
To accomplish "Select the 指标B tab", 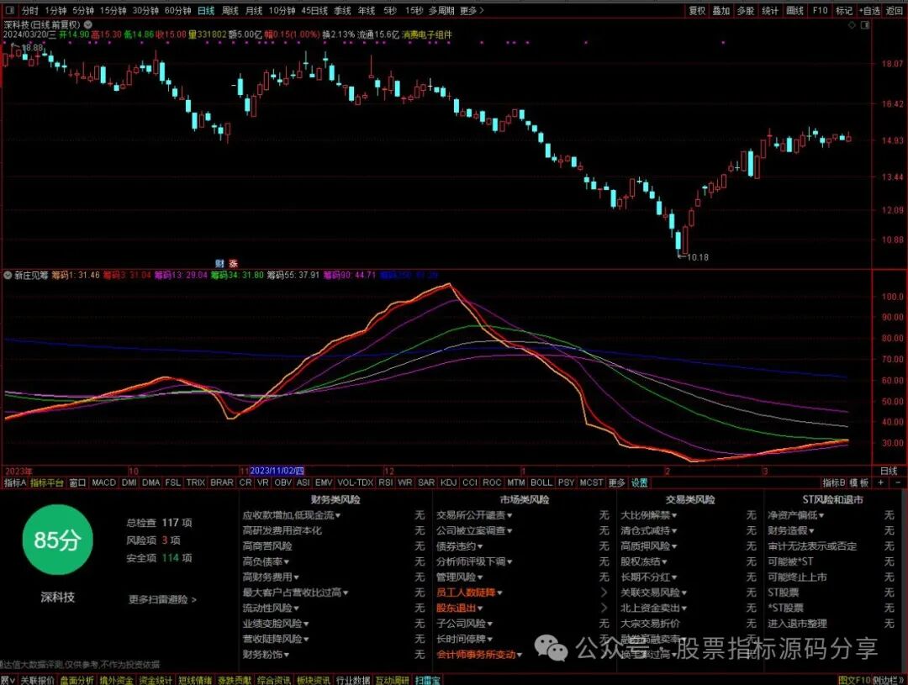I will [x=834, y=482].
